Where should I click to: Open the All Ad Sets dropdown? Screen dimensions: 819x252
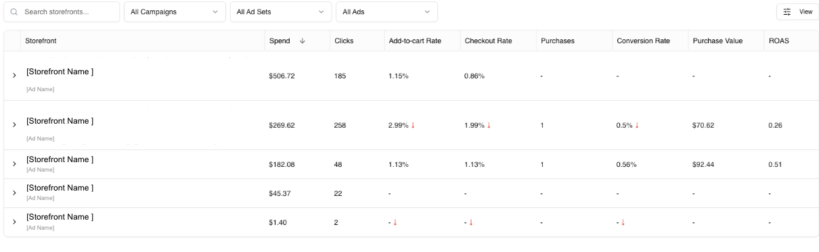pos(281,12)
